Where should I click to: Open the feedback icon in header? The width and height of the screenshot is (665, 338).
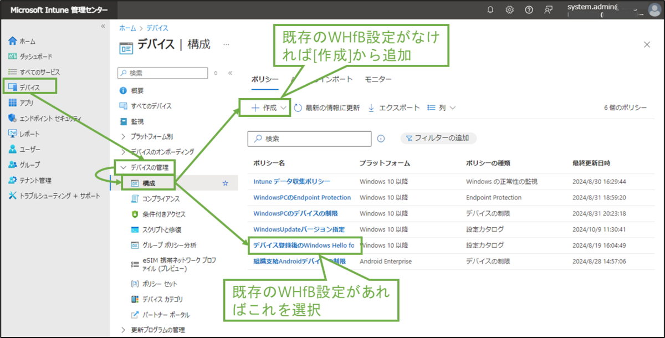[x=548, y=10]
